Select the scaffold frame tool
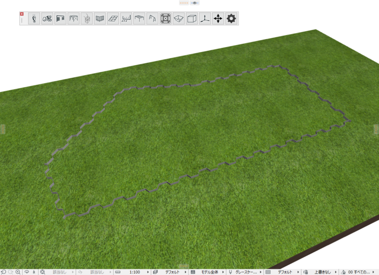379x275 pixels. click(x=74, y=18)
